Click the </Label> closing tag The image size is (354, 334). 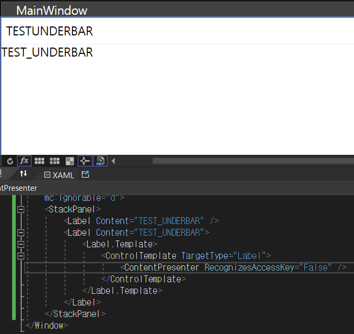(x=82, y=302)
